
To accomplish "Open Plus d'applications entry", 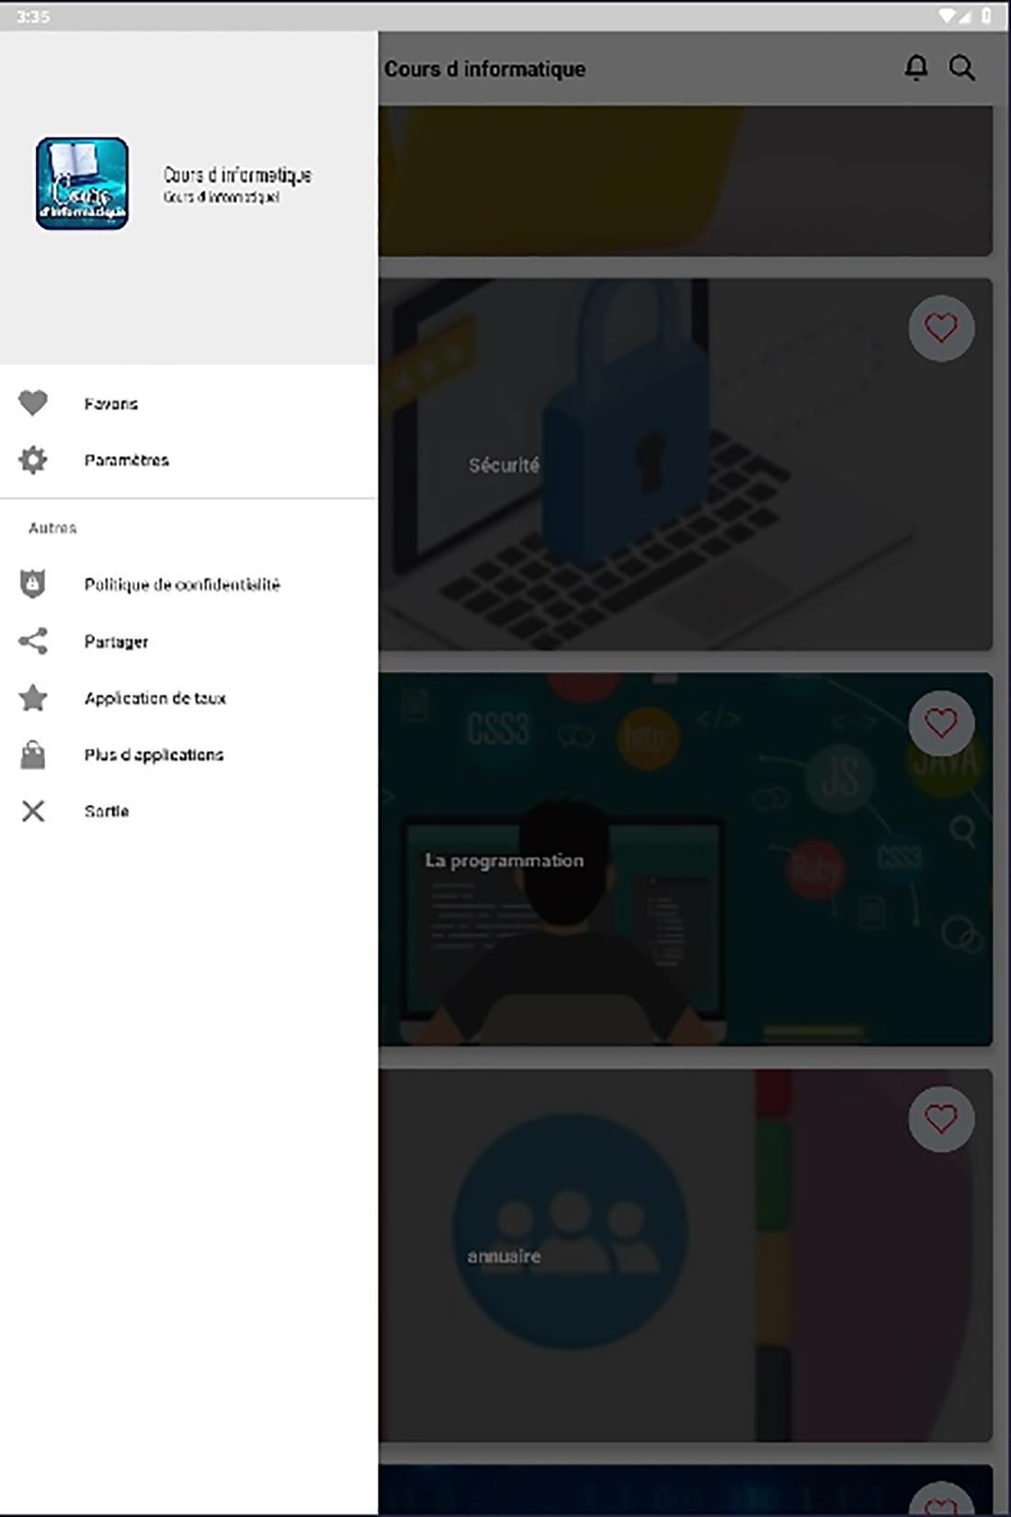I will [x=188, y=755].
